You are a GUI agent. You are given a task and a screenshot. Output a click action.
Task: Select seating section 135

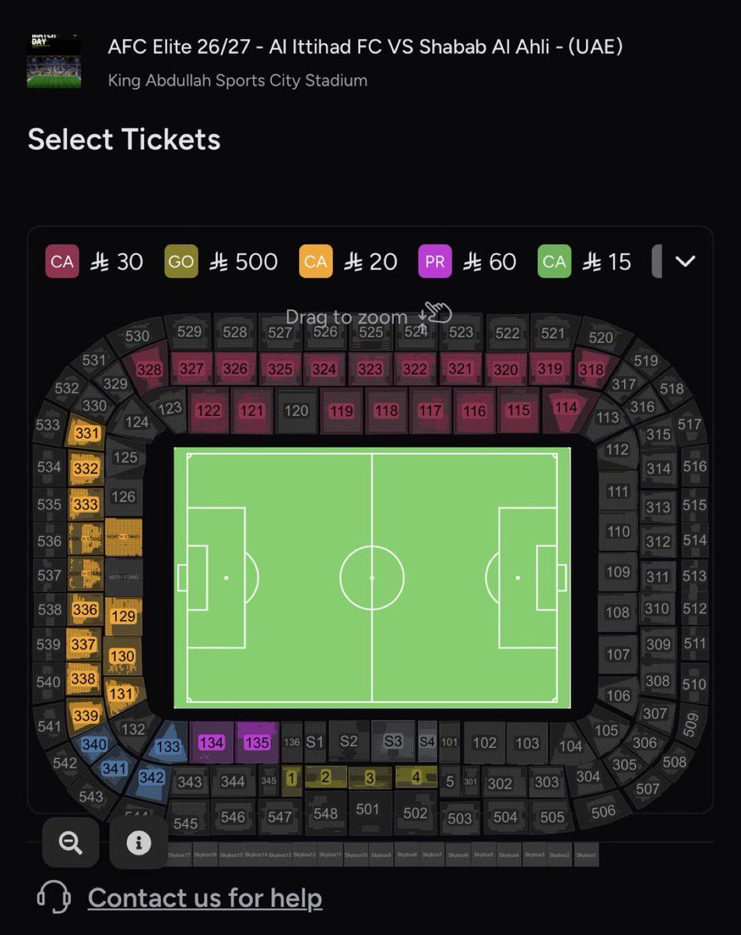pyautogui.click(x=257, y=743)
